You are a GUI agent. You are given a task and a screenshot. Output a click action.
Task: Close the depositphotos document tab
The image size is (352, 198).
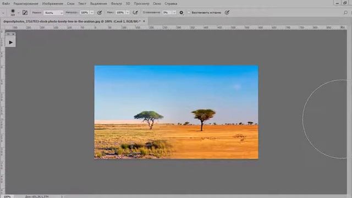(x=144, y=21)
